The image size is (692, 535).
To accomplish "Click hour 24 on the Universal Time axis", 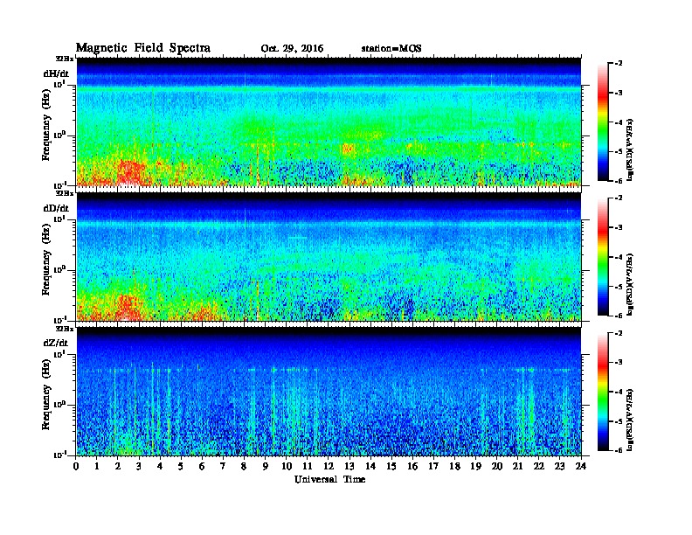I will coord(581,467).
